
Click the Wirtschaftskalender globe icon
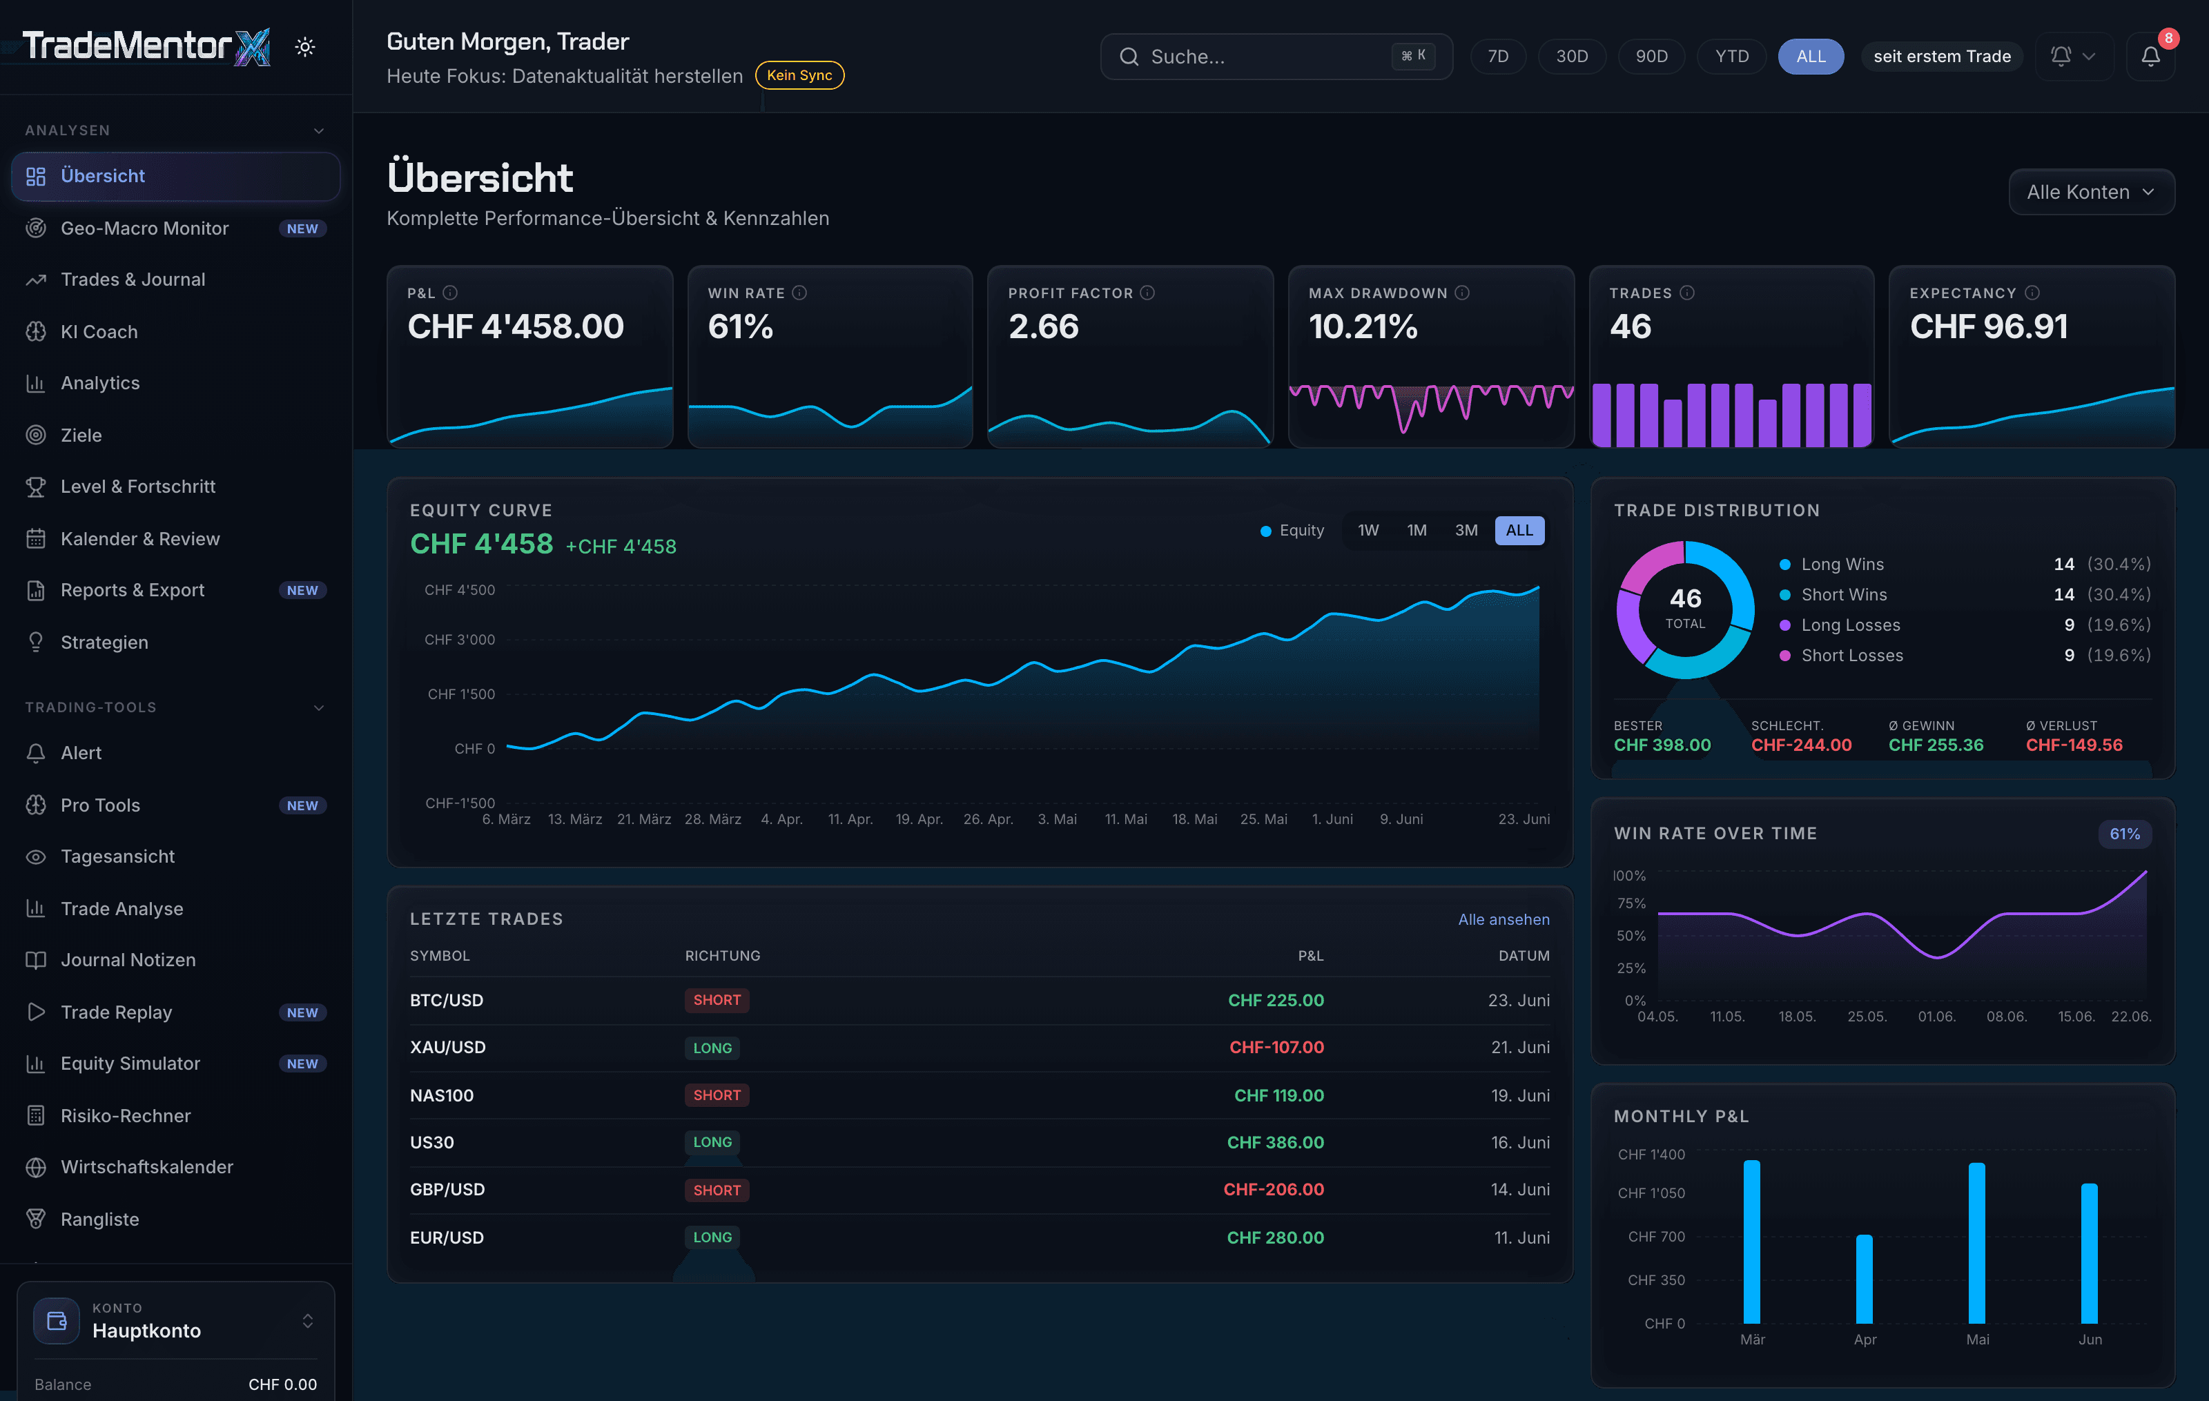(x=36, y=1167)
